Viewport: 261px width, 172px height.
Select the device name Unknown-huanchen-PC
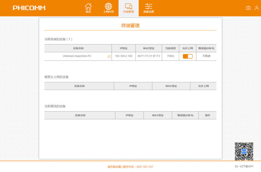[x=77, y=56]
